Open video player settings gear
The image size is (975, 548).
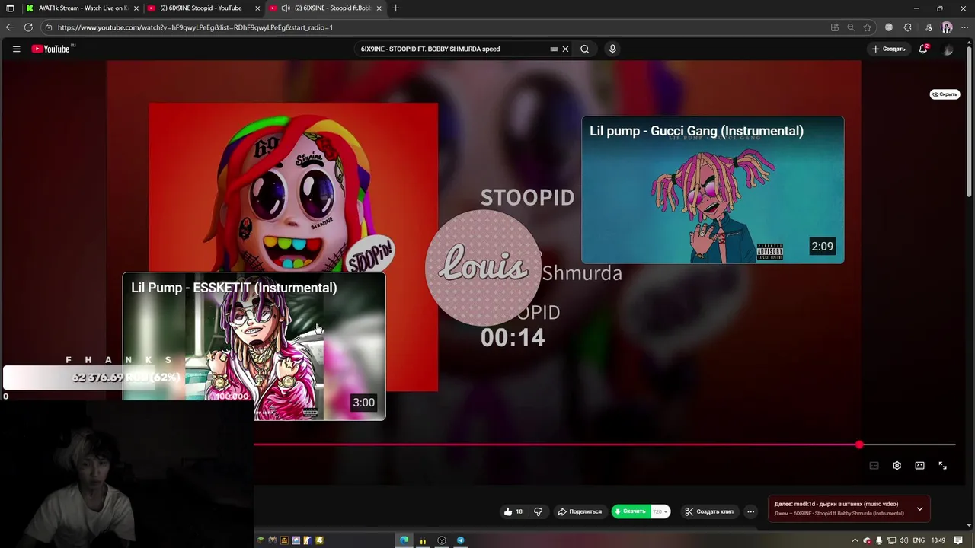click(897, 466)
